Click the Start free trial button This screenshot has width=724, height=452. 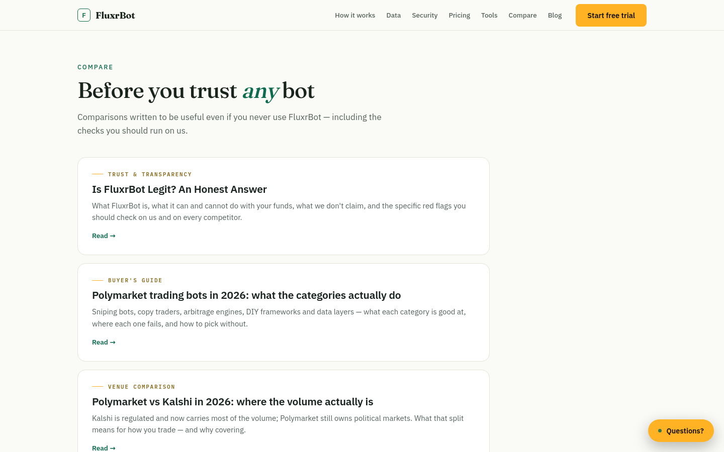[x=611, y=15]
